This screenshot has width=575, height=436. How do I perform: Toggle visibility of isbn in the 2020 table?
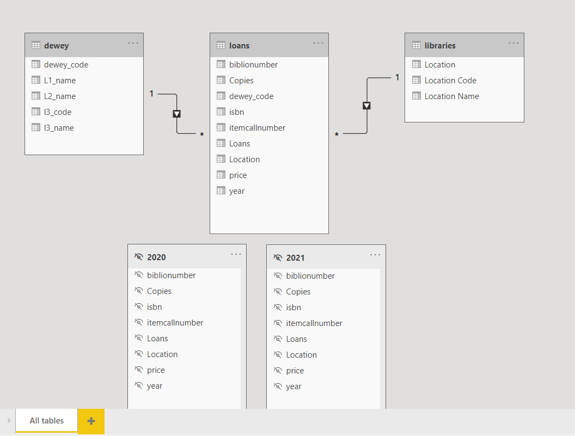pyautogui.click(x=138, y=307)
